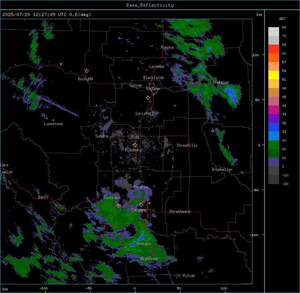Click the Didsbury town label
The height and width of the screenshot is (293, 300).
[133, 150]
